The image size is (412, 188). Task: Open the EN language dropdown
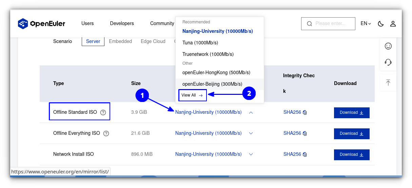[x=366, y=24]
